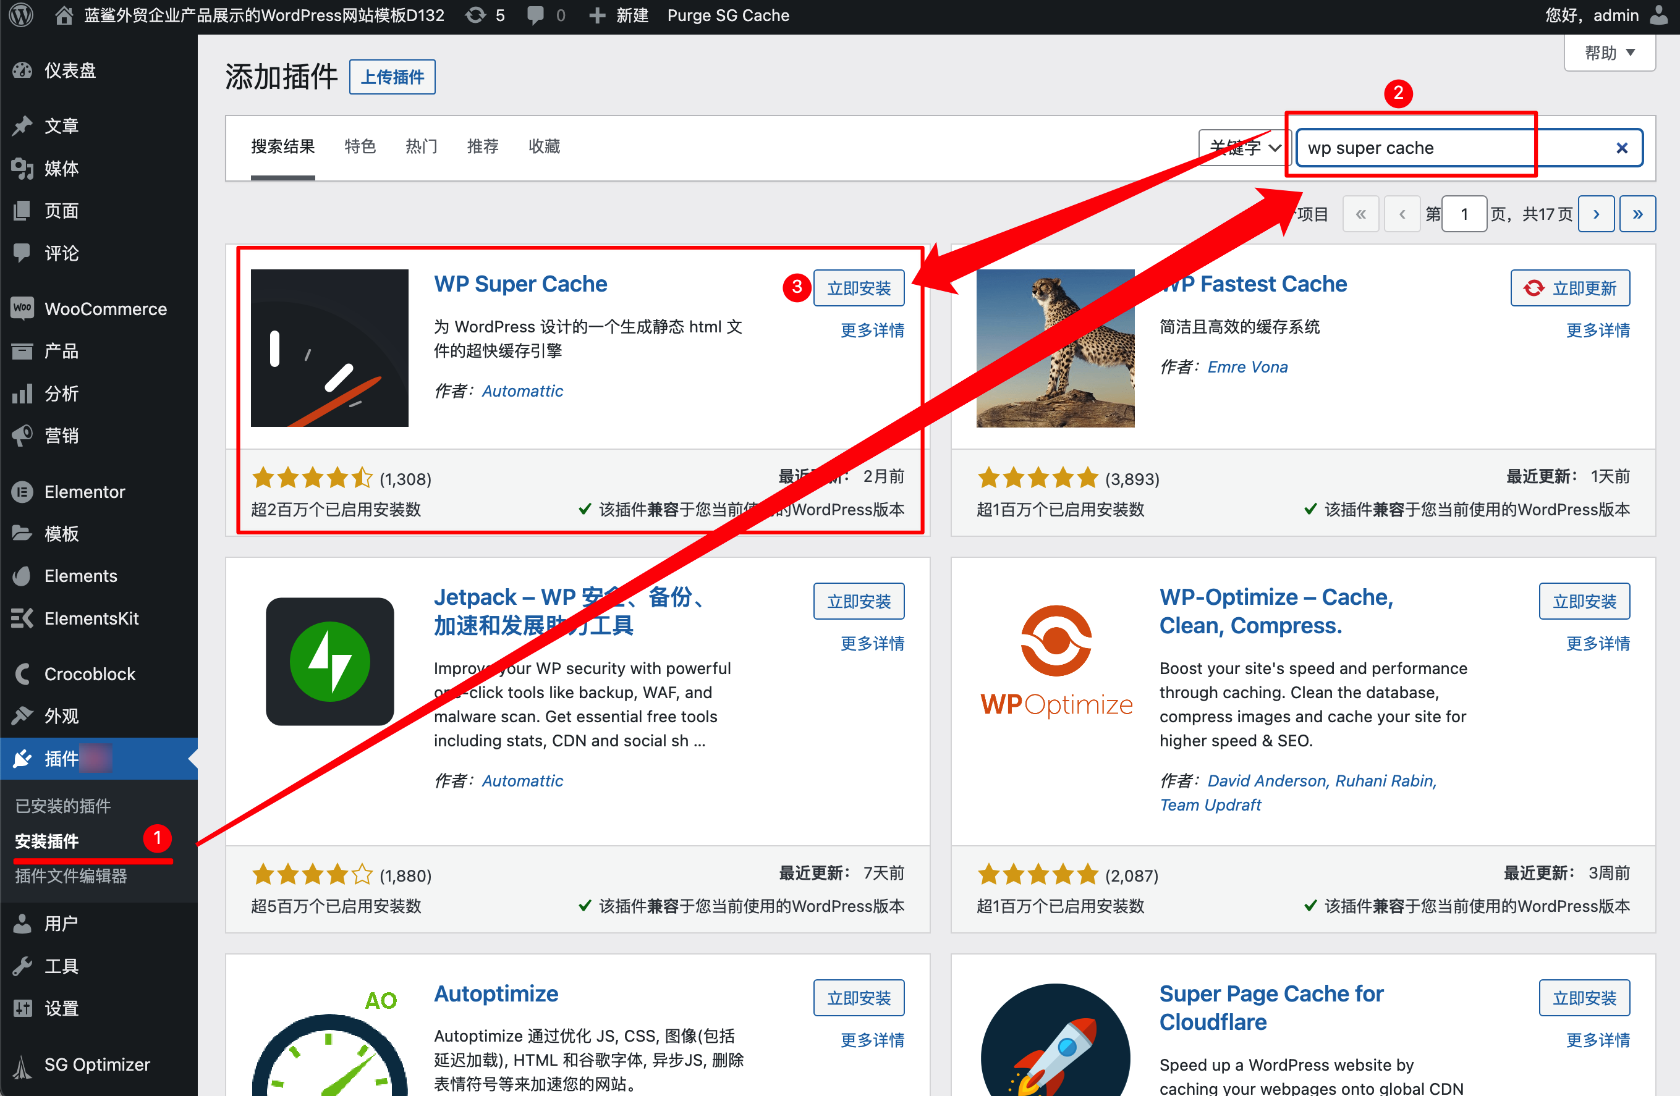Open WP Super Cache title link

[520, 284]
